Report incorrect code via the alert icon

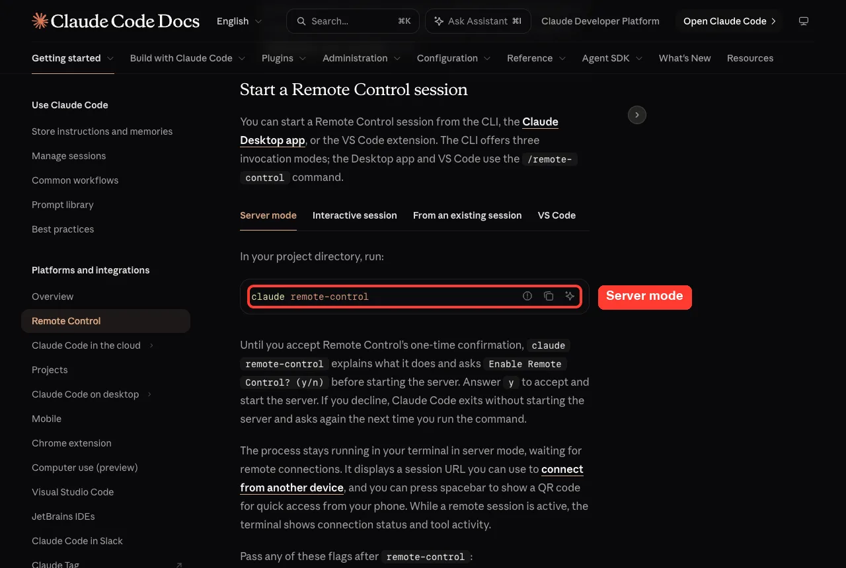[x=527, y=297]
